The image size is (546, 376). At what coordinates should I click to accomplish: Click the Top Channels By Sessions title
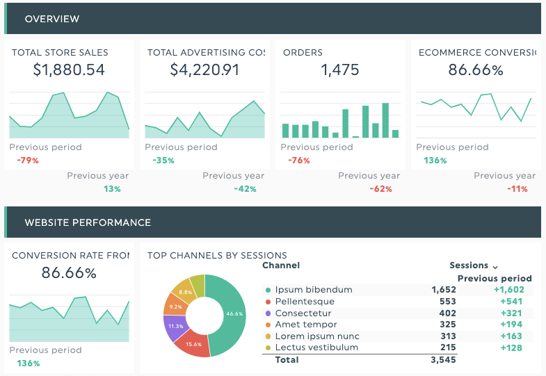coord(217,255)
